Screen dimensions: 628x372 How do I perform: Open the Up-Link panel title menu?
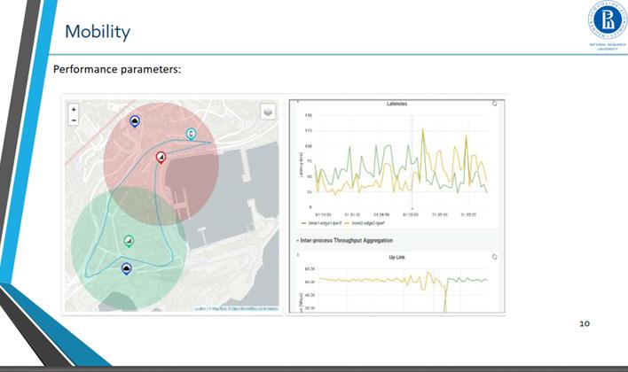coord(396,257)
